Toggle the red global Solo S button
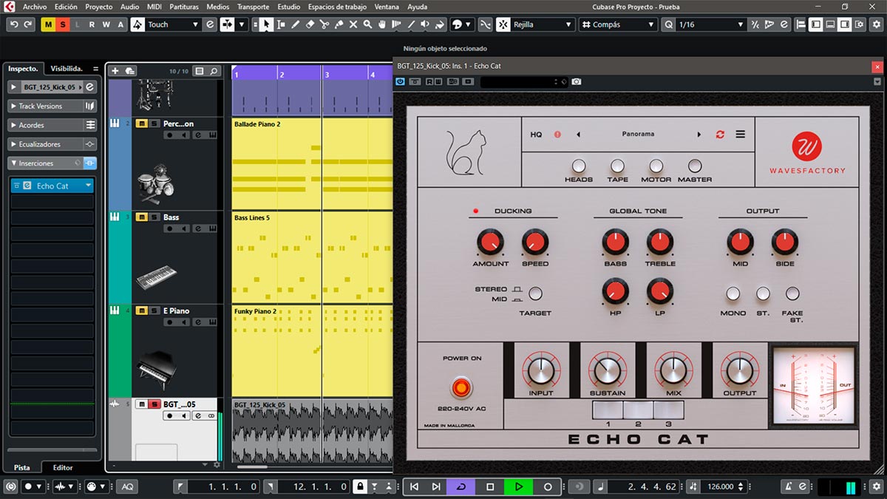The height and width of the screenshot is (499, 887). click(x=63, y=24)
